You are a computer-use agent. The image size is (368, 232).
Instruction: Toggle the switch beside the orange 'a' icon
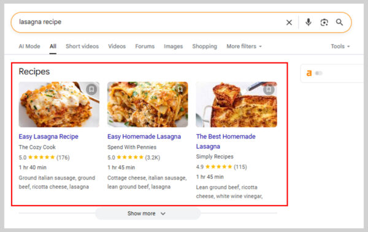[x=319, y=73]
